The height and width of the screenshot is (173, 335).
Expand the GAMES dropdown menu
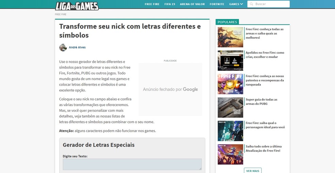236,4
